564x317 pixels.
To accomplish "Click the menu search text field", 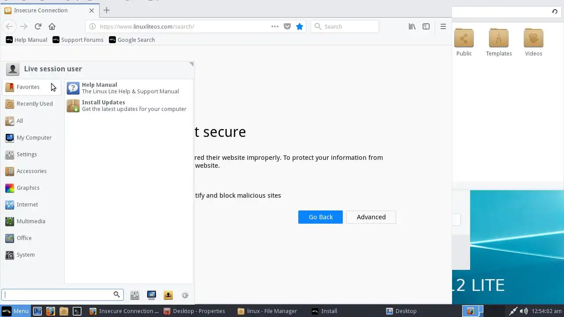I will [62, 295].
